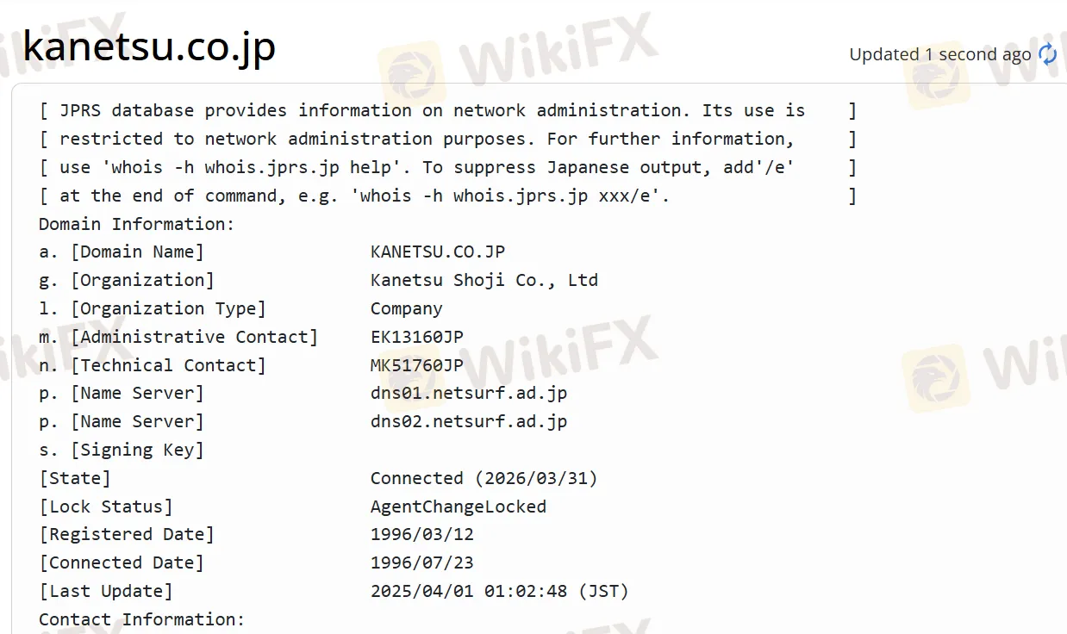Click the Contact Information section heading
The width and height of the screenshot is (1067, 634).
pyautogui.click(x=142, y=618)
